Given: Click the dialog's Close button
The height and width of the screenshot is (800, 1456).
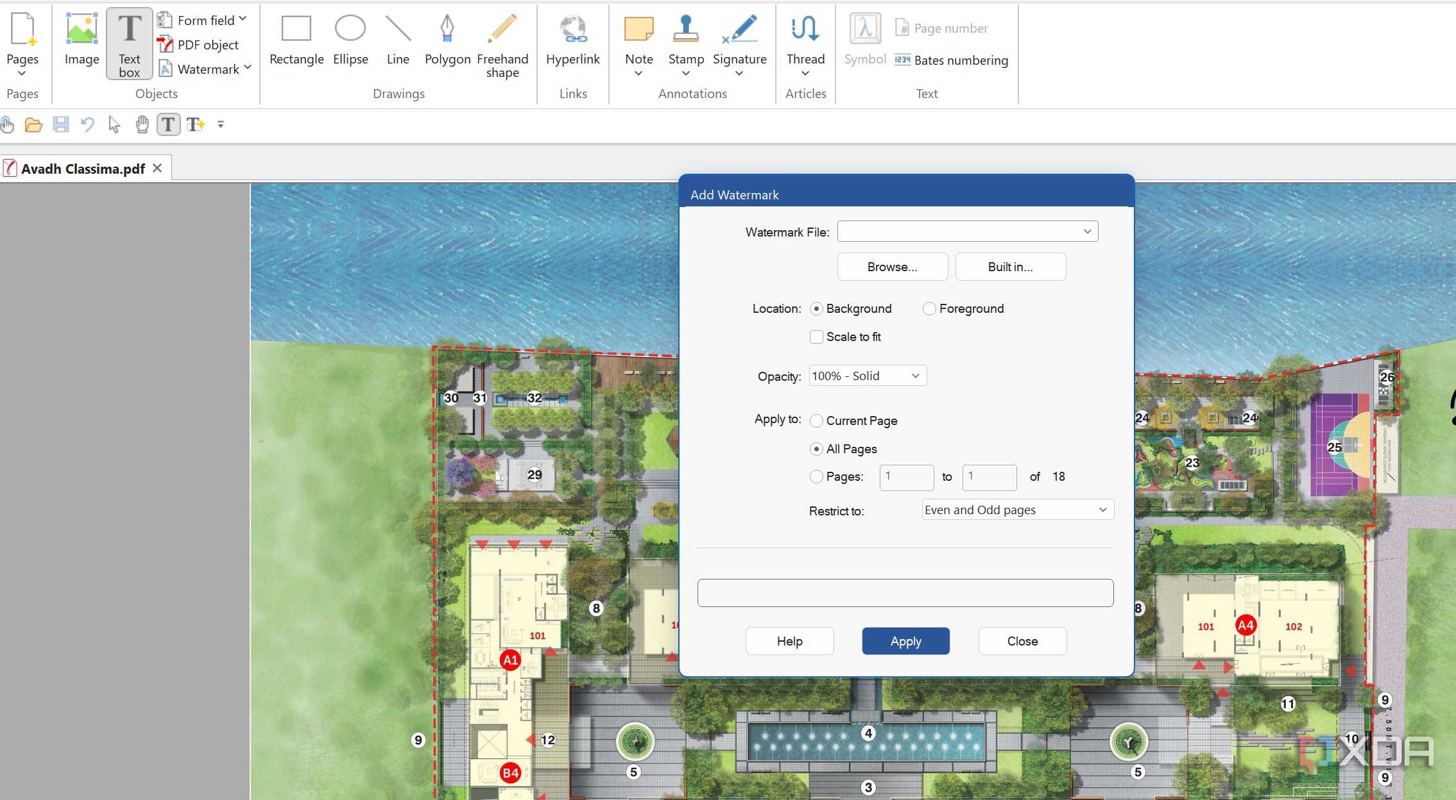Looking at the screenshot, I should click(1022, 642).
